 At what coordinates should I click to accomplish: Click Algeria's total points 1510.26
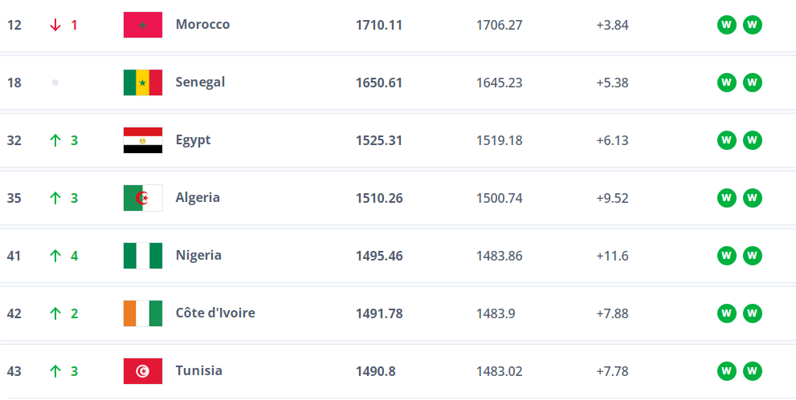(x=379, y=198)
